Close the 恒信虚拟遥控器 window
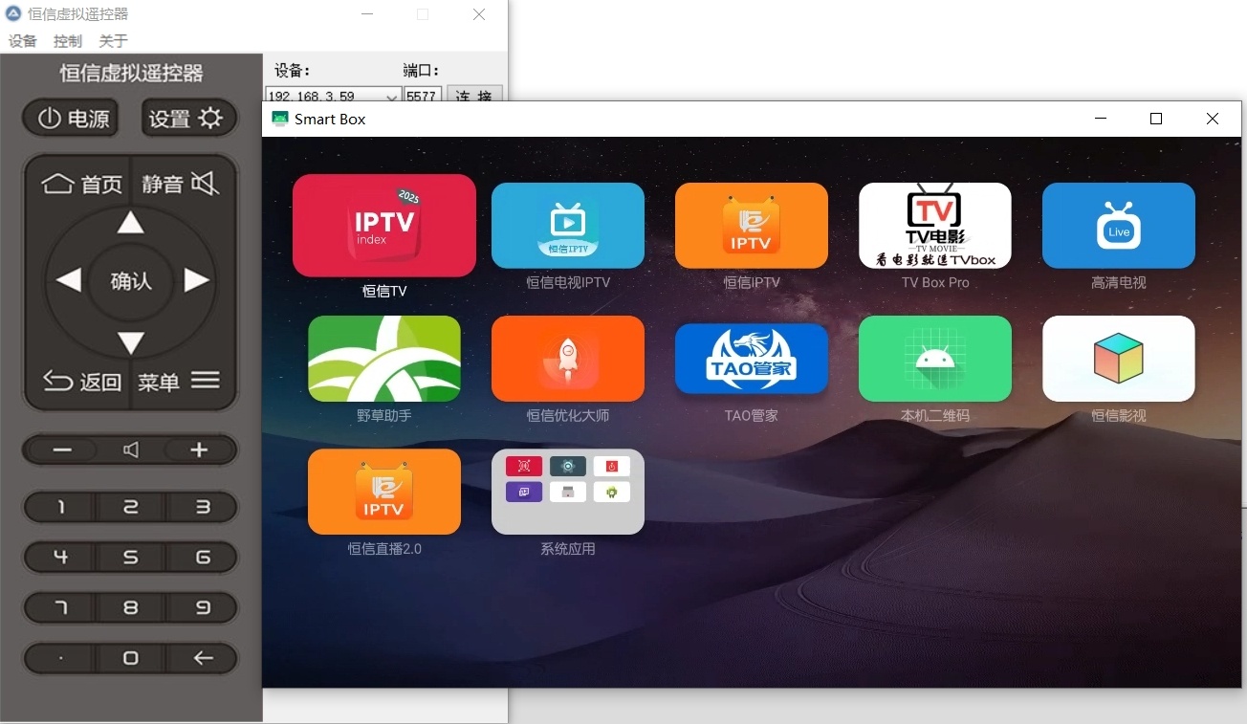 pos(479,14)
